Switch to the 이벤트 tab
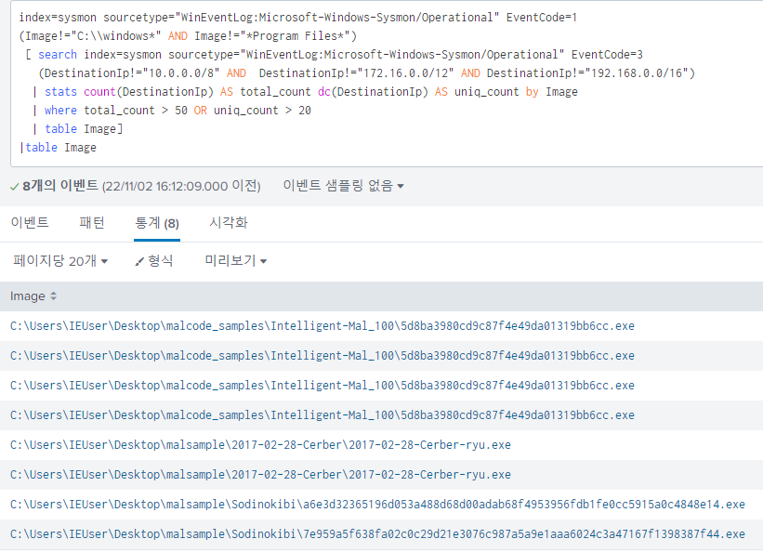This screenshot has width=763, height=552. click(x=30, y=223)
